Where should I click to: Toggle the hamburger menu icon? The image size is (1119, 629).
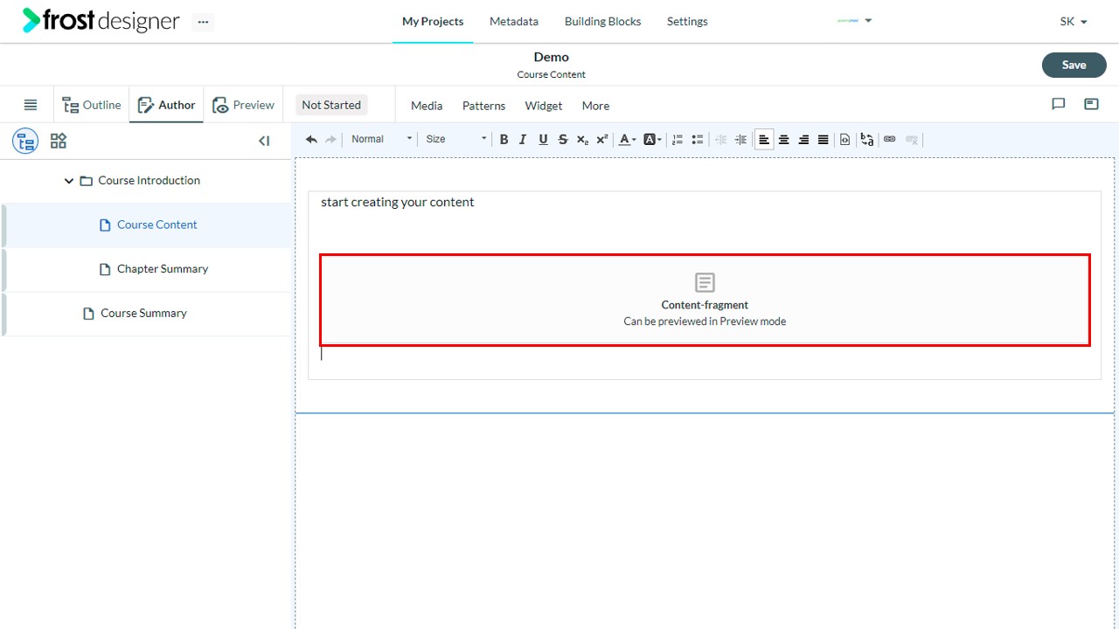(31, 105)
